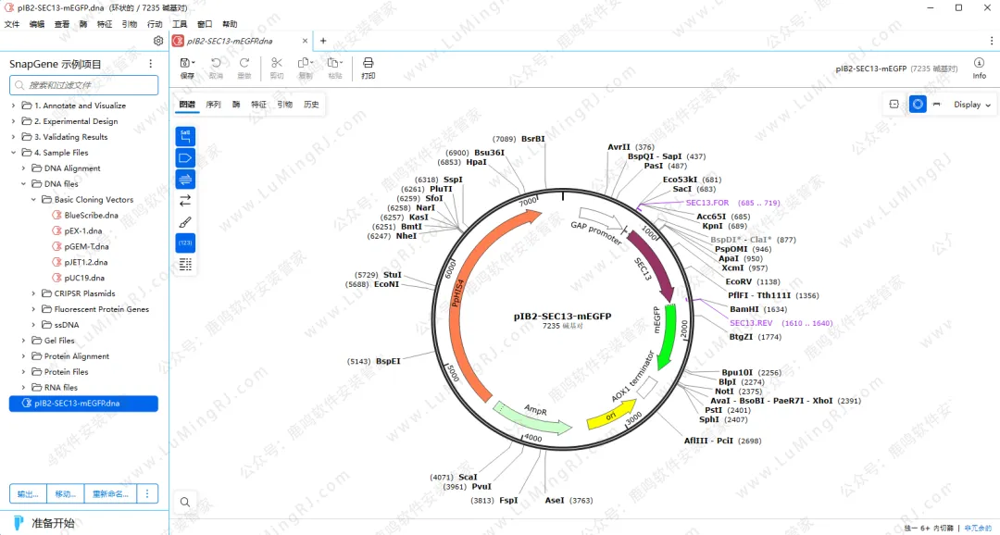Click the 输出... export button
The height and width of the screenshot is (535, 1000).
click(28, 493)
